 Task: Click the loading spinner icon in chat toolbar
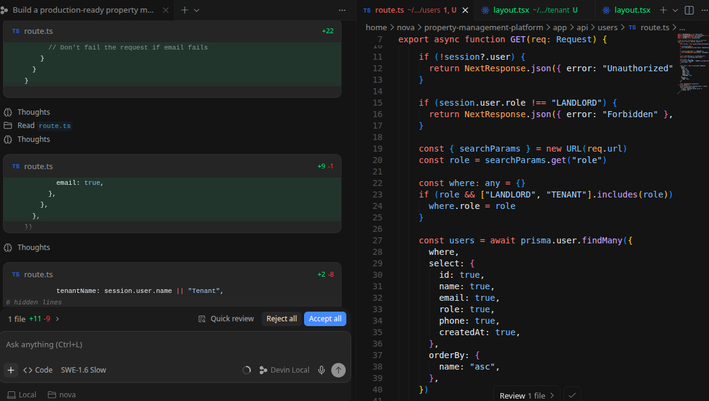click(x=247, y=370)
